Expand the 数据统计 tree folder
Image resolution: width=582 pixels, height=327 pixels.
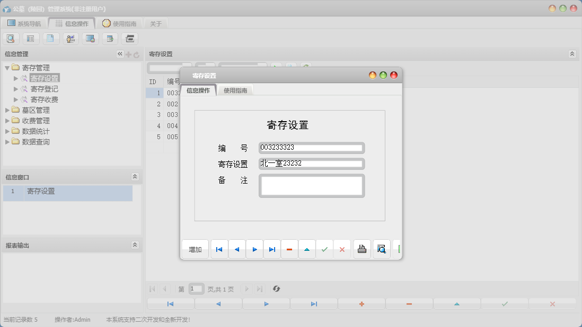(7, 131)
